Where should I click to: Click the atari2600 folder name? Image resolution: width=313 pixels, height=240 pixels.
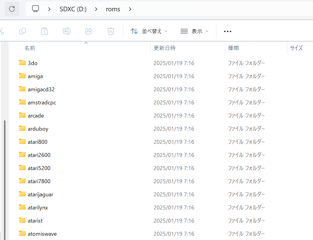[x=39, y=155]
